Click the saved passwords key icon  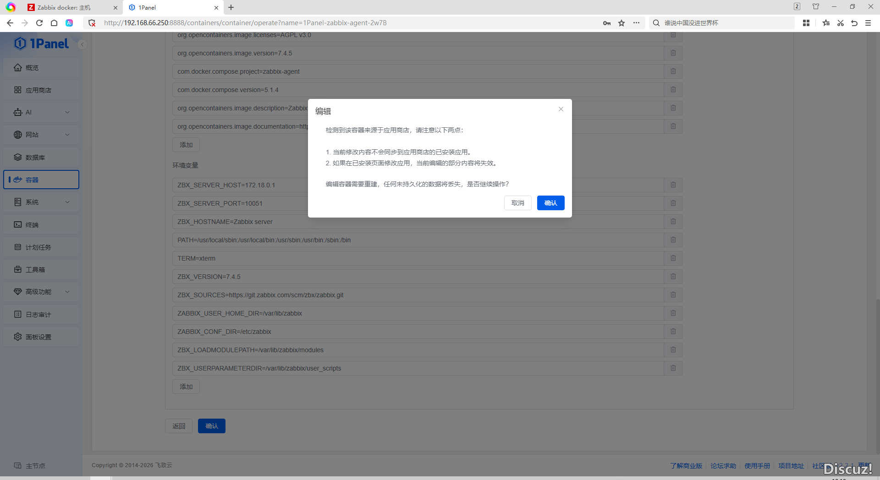pos(607,23)
